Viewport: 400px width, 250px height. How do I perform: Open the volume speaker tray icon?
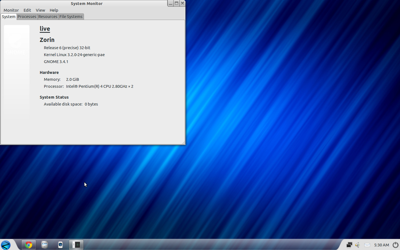pos(358,245)
